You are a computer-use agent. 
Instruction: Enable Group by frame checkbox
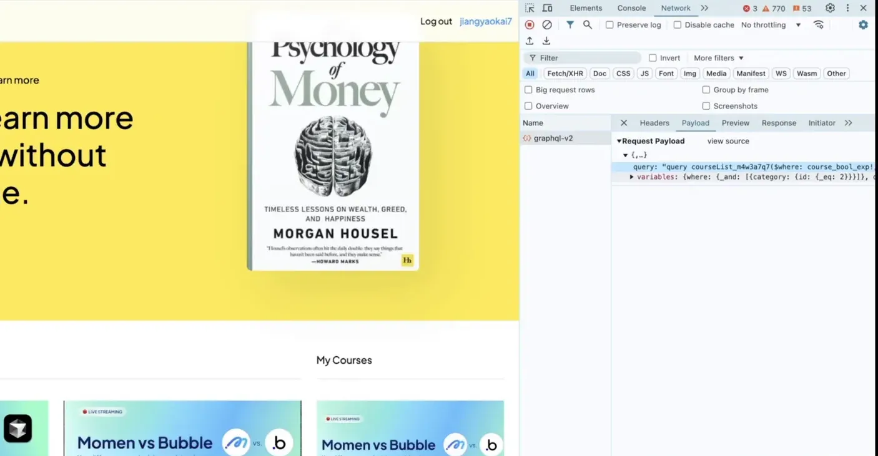point(706,90)
